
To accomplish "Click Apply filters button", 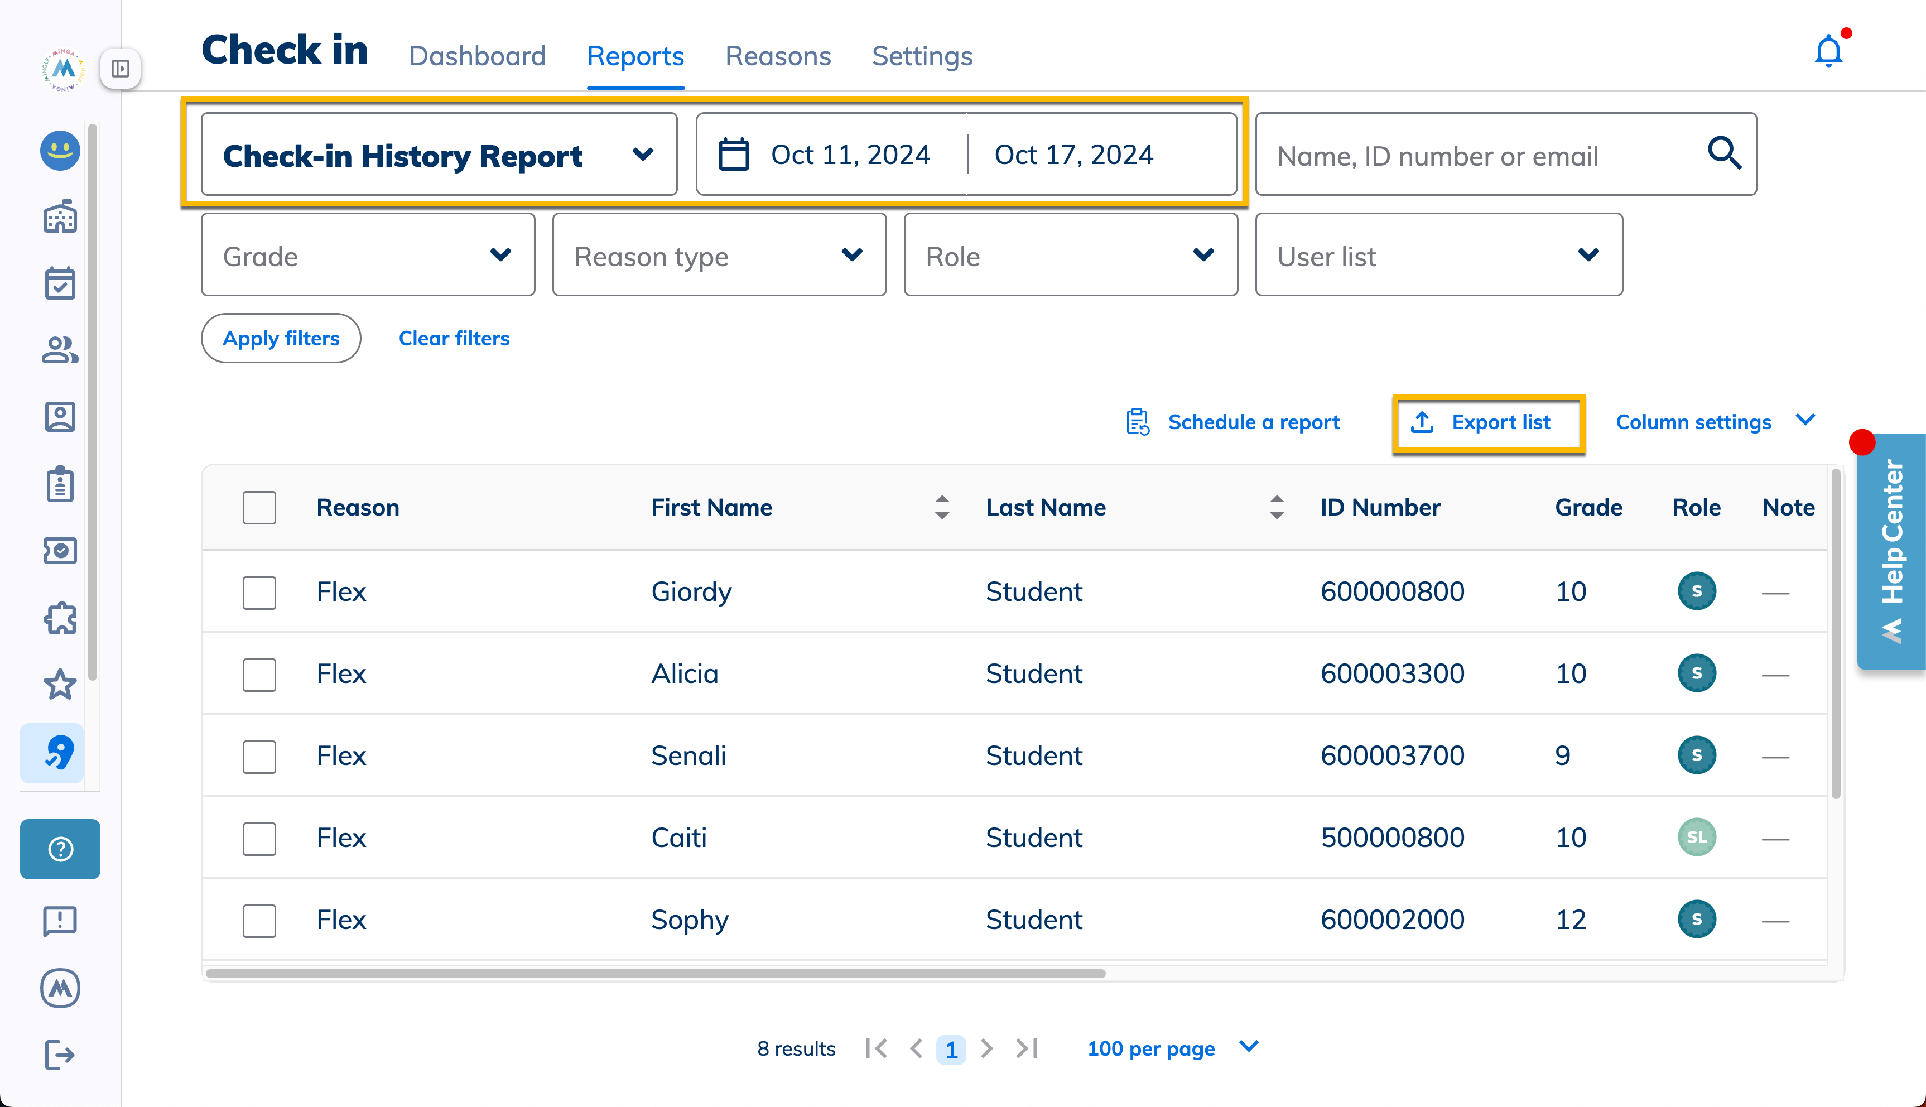I will pyautogui.click(x=281, y=338).
